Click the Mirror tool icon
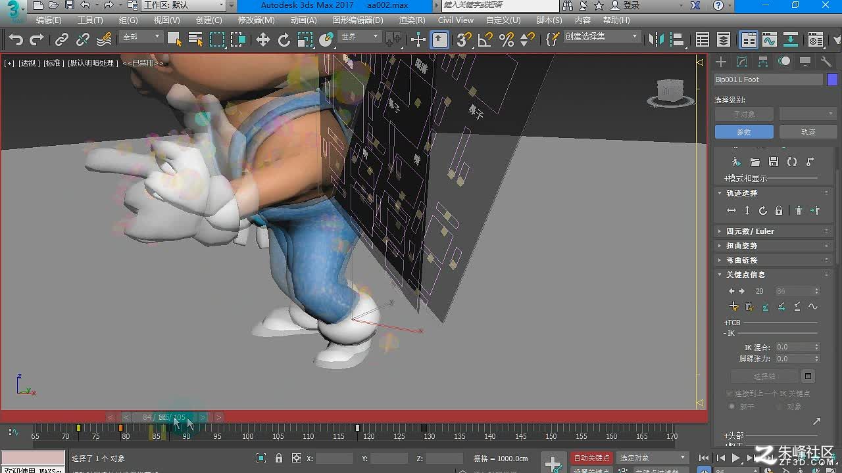Screen dimensions: 842x473 click(x=656, y=40)
